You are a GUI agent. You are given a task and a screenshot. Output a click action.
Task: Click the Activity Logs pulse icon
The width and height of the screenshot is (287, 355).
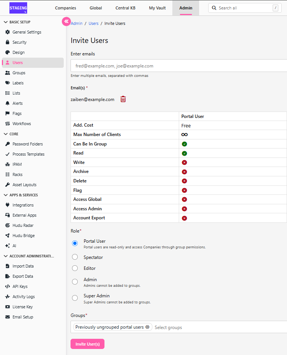pos(8,297)
